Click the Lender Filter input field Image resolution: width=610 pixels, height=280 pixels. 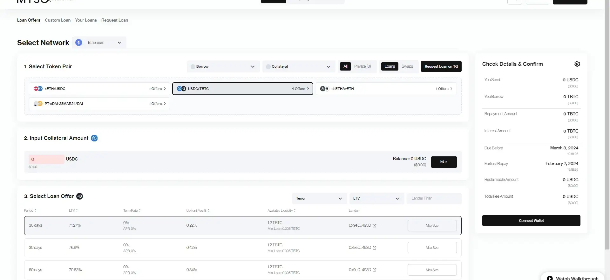click(434, 198)
